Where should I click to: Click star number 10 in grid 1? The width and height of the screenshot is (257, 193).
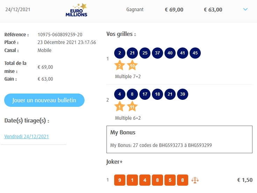point(132,65)
